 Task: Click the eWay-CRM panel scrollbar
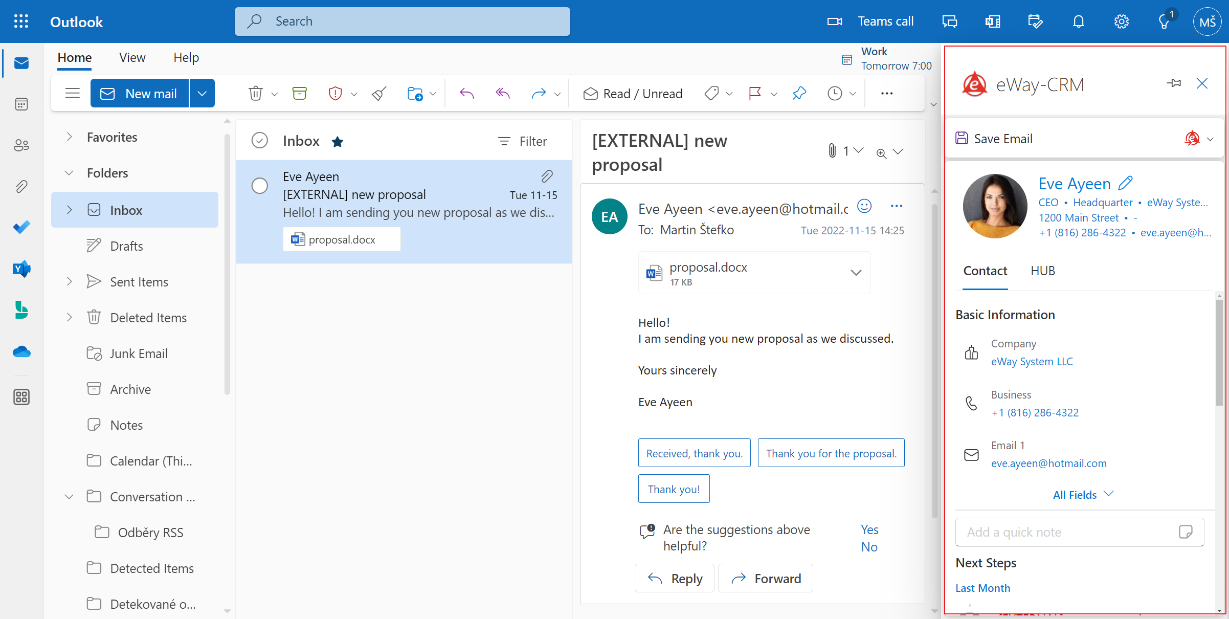[1219, 353]
